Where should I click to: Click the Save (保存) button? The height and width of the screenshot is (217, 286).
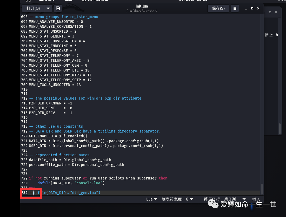[x=218, y=8]
